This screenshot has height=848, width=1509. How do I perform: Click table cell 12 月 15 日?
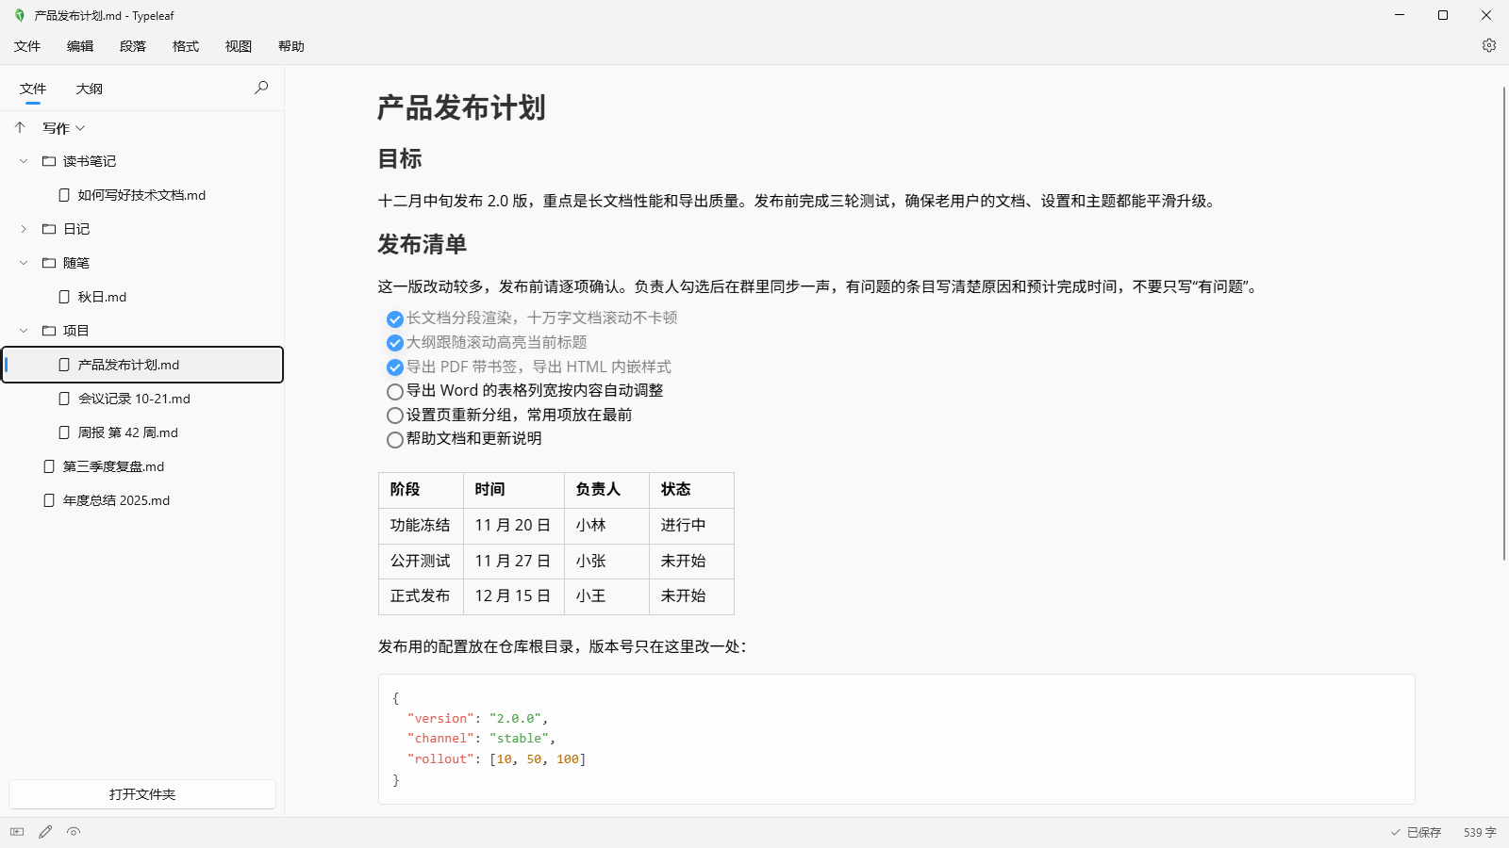click(513, 595)
